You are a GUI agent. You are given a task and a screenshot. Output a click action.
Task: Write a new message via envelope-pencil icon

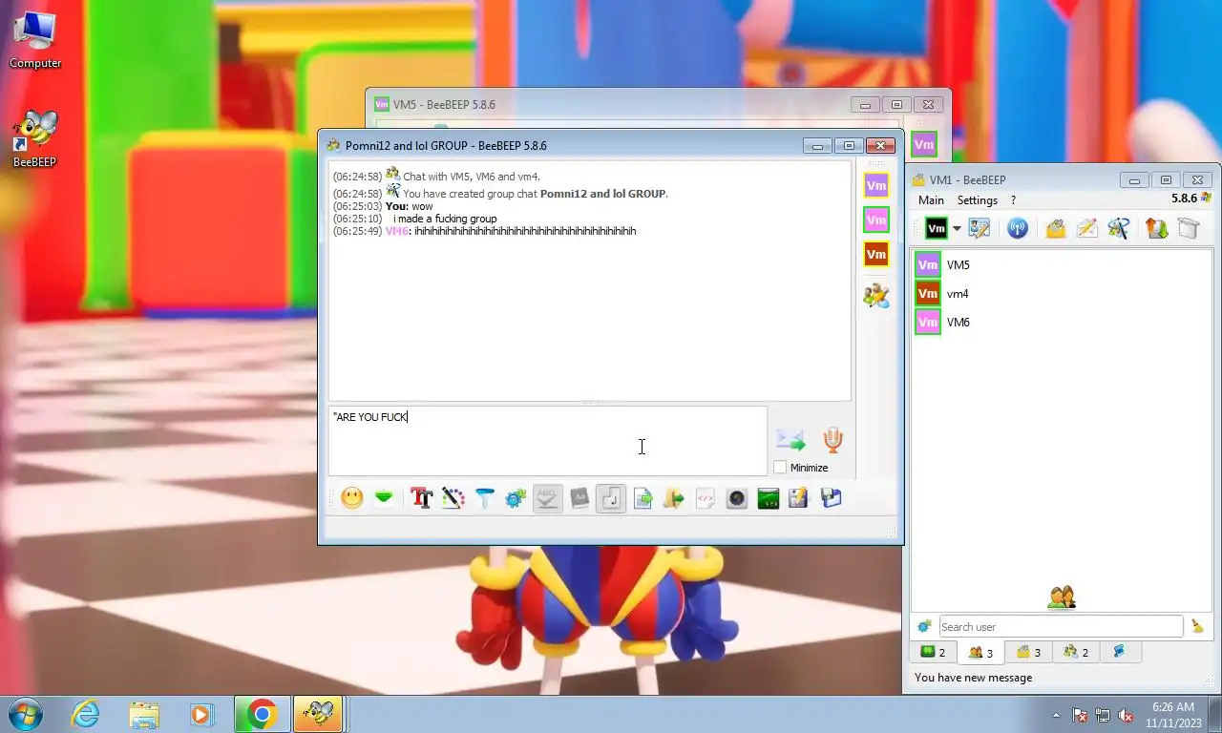(x=1086, y=228)
